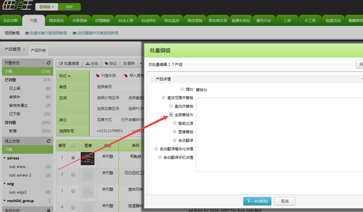Screen dimensions: 363x212
Task: Select the sub adress 2 group
Action: pos(28,175)
